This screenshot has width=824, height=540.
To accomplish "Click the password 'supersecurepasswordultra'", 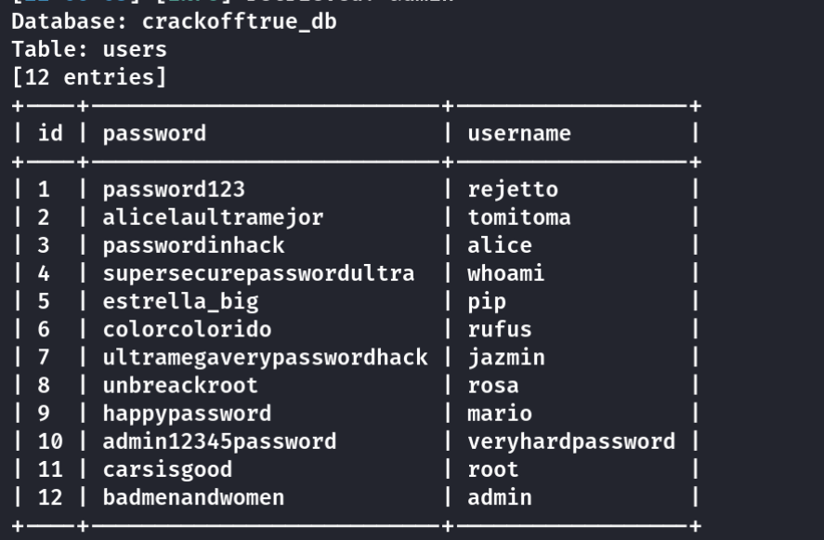I will pos(258,274).
